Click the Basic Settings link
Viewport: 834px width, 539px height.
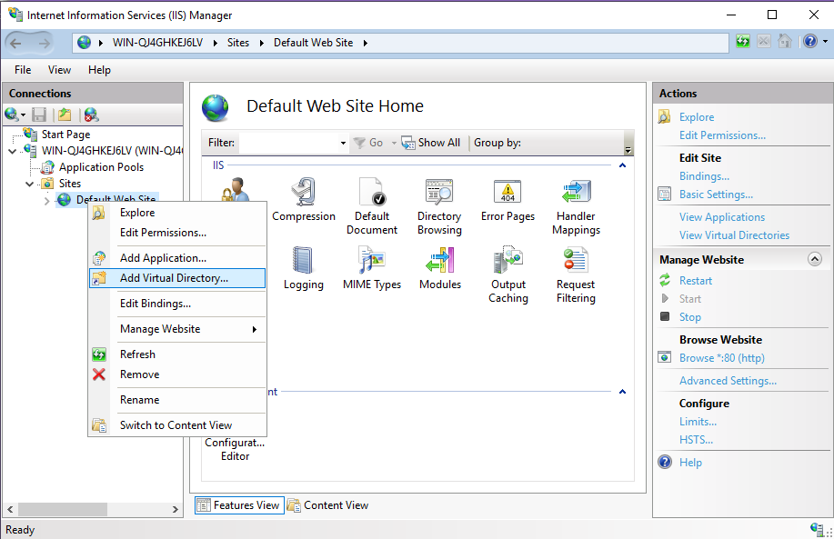point(716,194)
